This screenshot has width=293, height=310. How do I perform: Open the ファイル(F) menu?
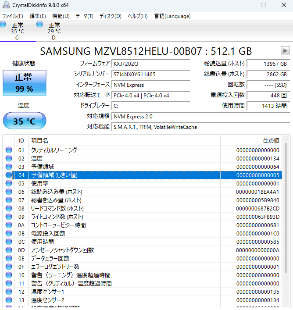12,16
